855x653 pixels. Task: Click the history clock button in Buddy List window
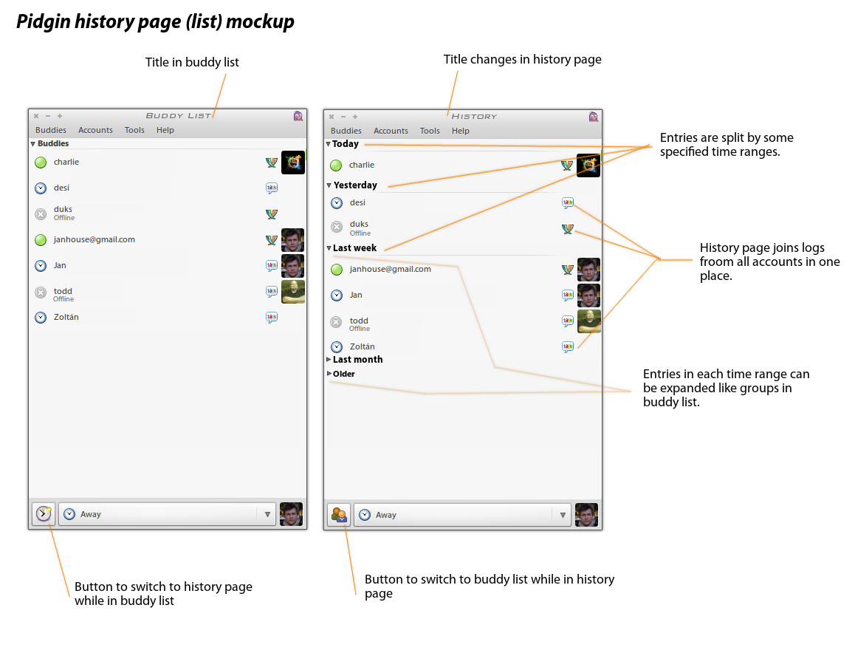44,514
